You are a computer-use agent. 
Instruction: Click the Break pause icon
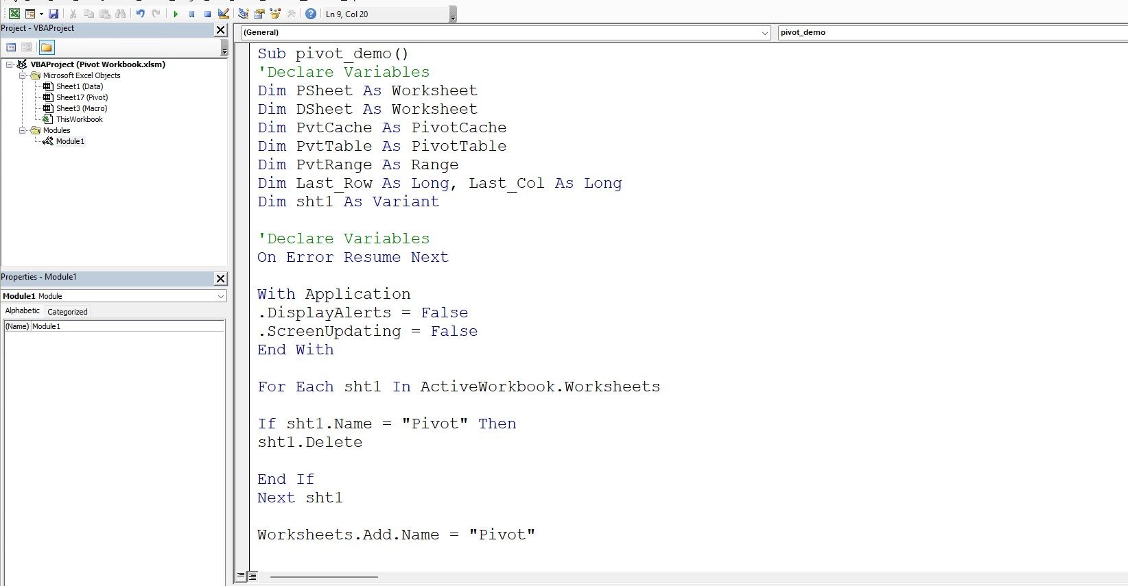(191, 14)
